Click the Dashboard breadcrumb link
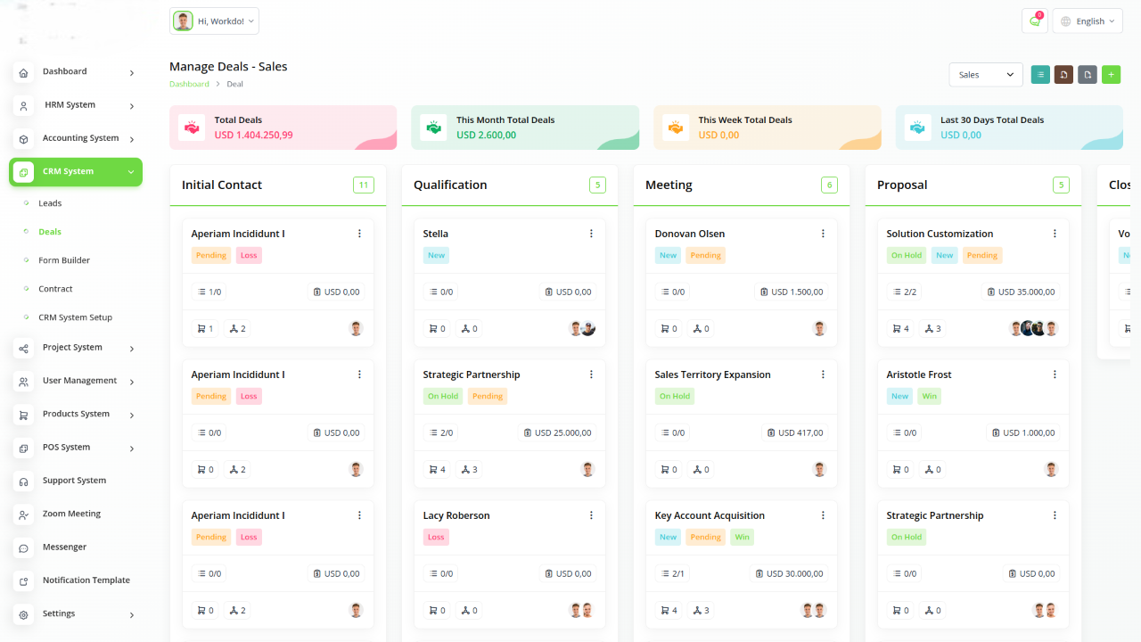This screenshot has width=1141, height=642. [x=189, y=84]
